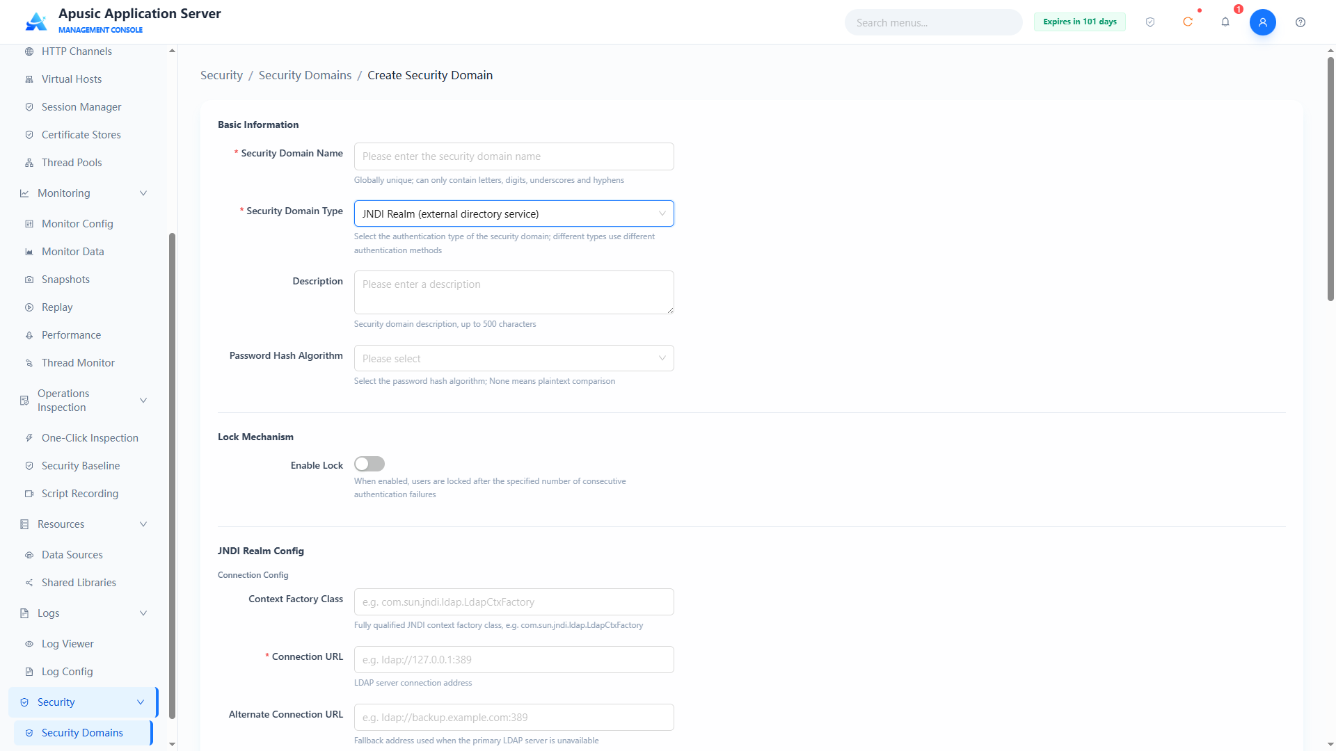Collapse the Security menu section

point(141,702)
